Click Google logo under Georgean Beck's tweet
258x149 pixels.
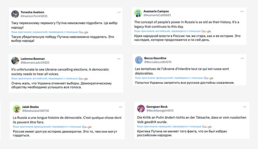click(207, 127)
